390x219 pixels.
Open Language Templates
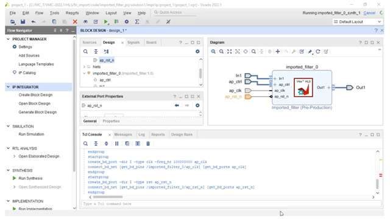pos(36,64)
